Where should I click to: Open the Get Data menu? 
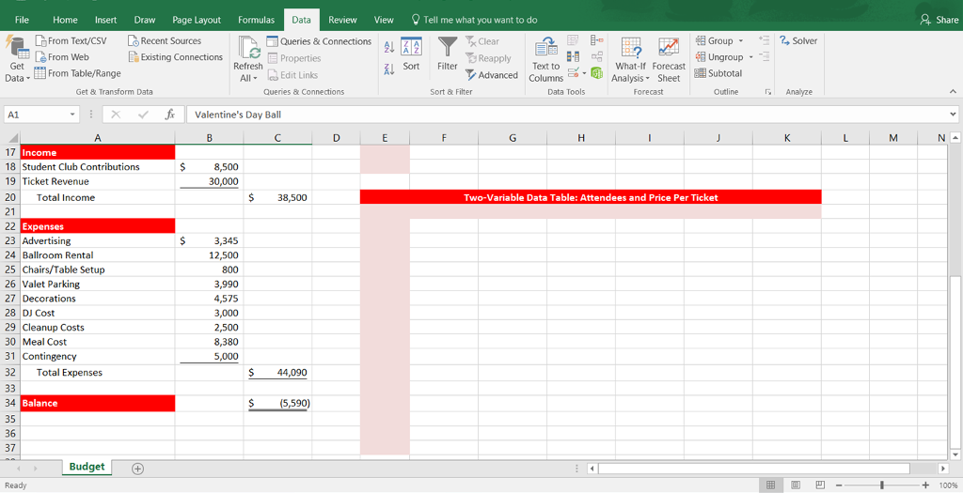(x=17, y=59)
